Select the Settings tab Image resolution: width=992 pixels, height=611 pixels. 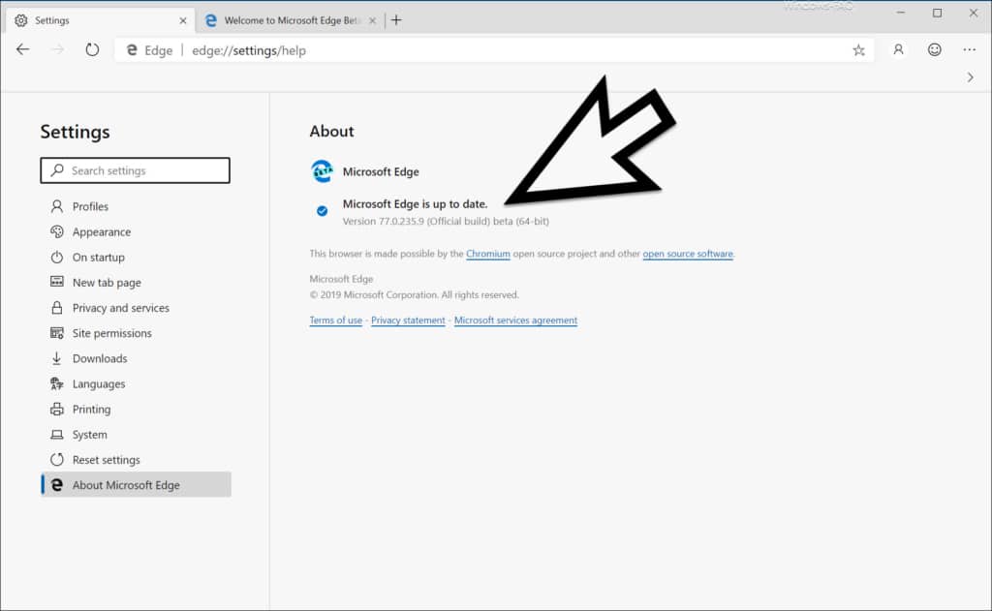click(53, 19)
